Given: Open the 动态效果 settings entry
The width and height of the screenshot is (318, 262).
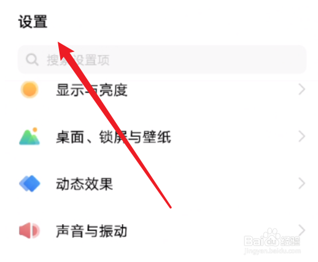Looking at the screenshot, I should [x=159, y=184].
